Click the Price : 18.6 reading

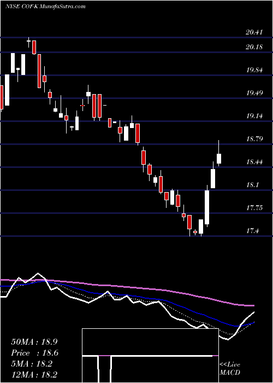[x=35, y=353]
